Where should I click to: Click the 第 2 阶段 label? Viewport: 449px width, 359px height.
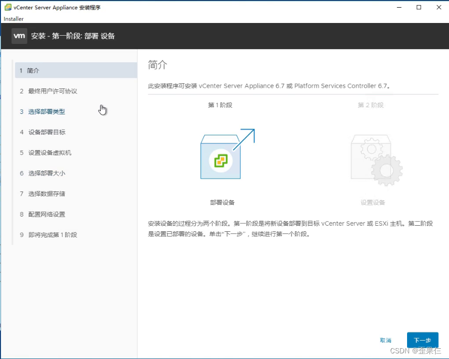click(371, 105)
